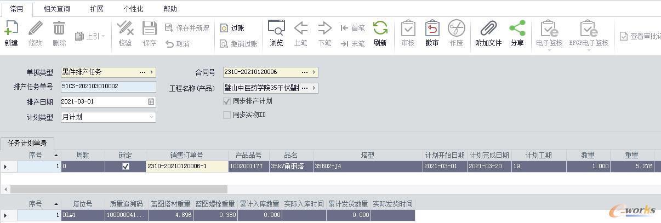Select row indicator of upper grid row
The width and height of the screenshot is (661, 223).
tap(8, 167)
